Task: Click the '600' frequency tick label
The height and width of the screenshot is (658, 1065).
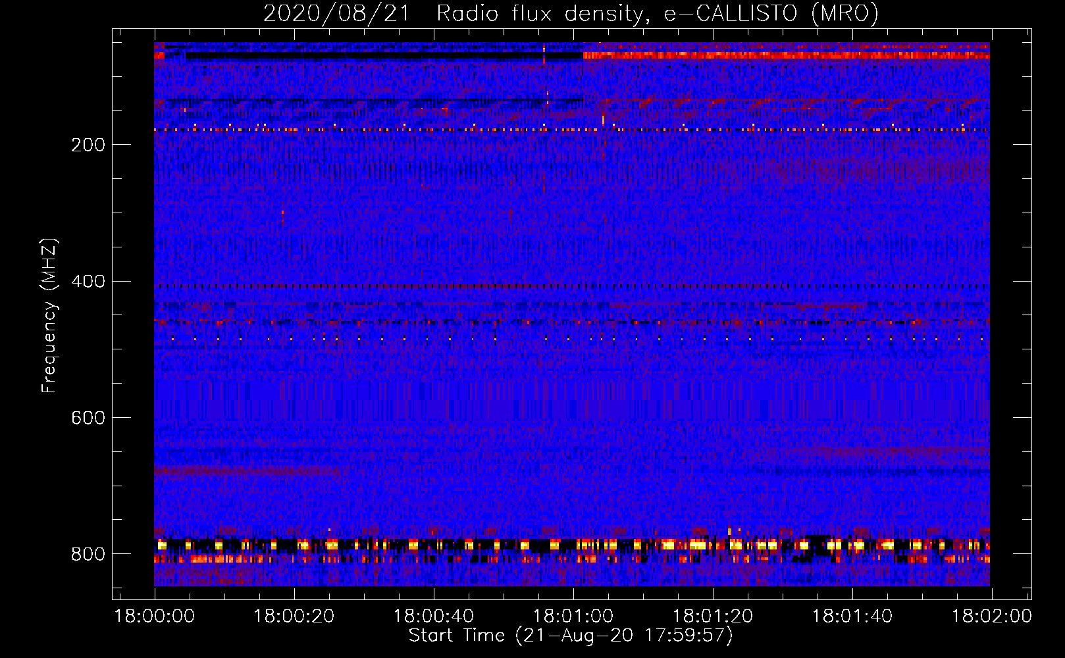Action: point(88,418)
